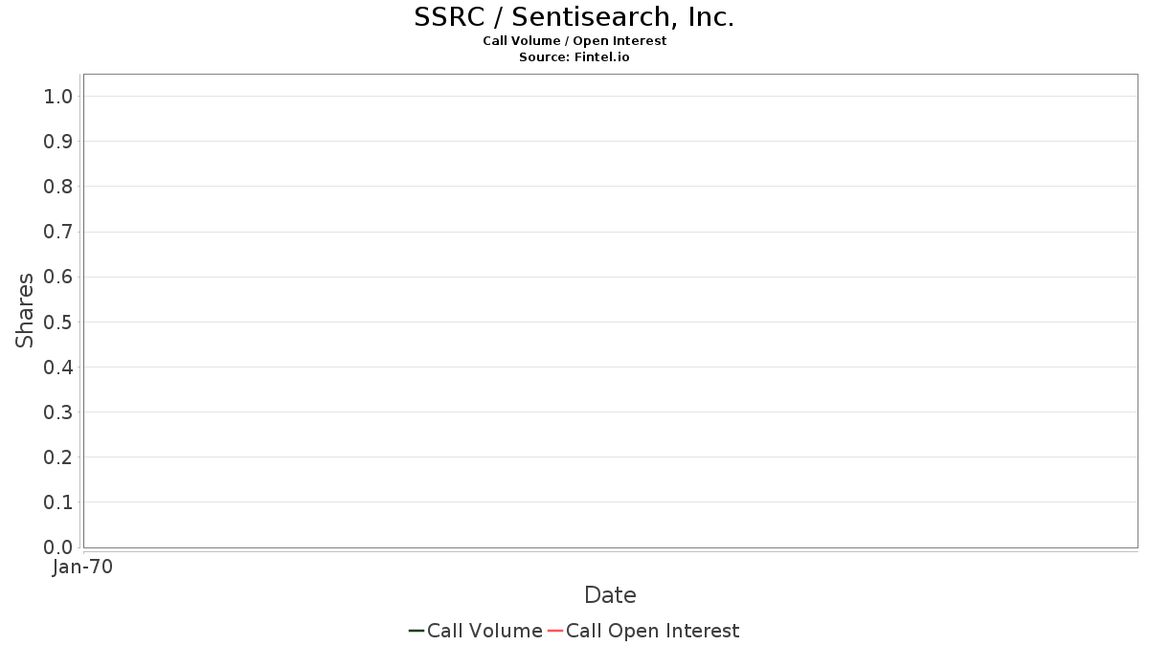Select the Call Volume / Open Interest subtitle
Screen dimensions: 1149x646
pyautogui.click(x=574, y=41)
